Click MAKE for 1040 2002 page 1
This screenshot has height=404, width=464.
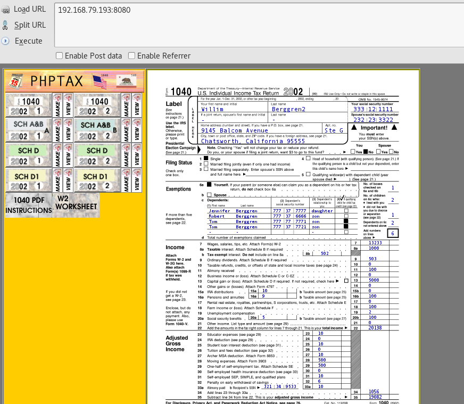coord(57,105)
